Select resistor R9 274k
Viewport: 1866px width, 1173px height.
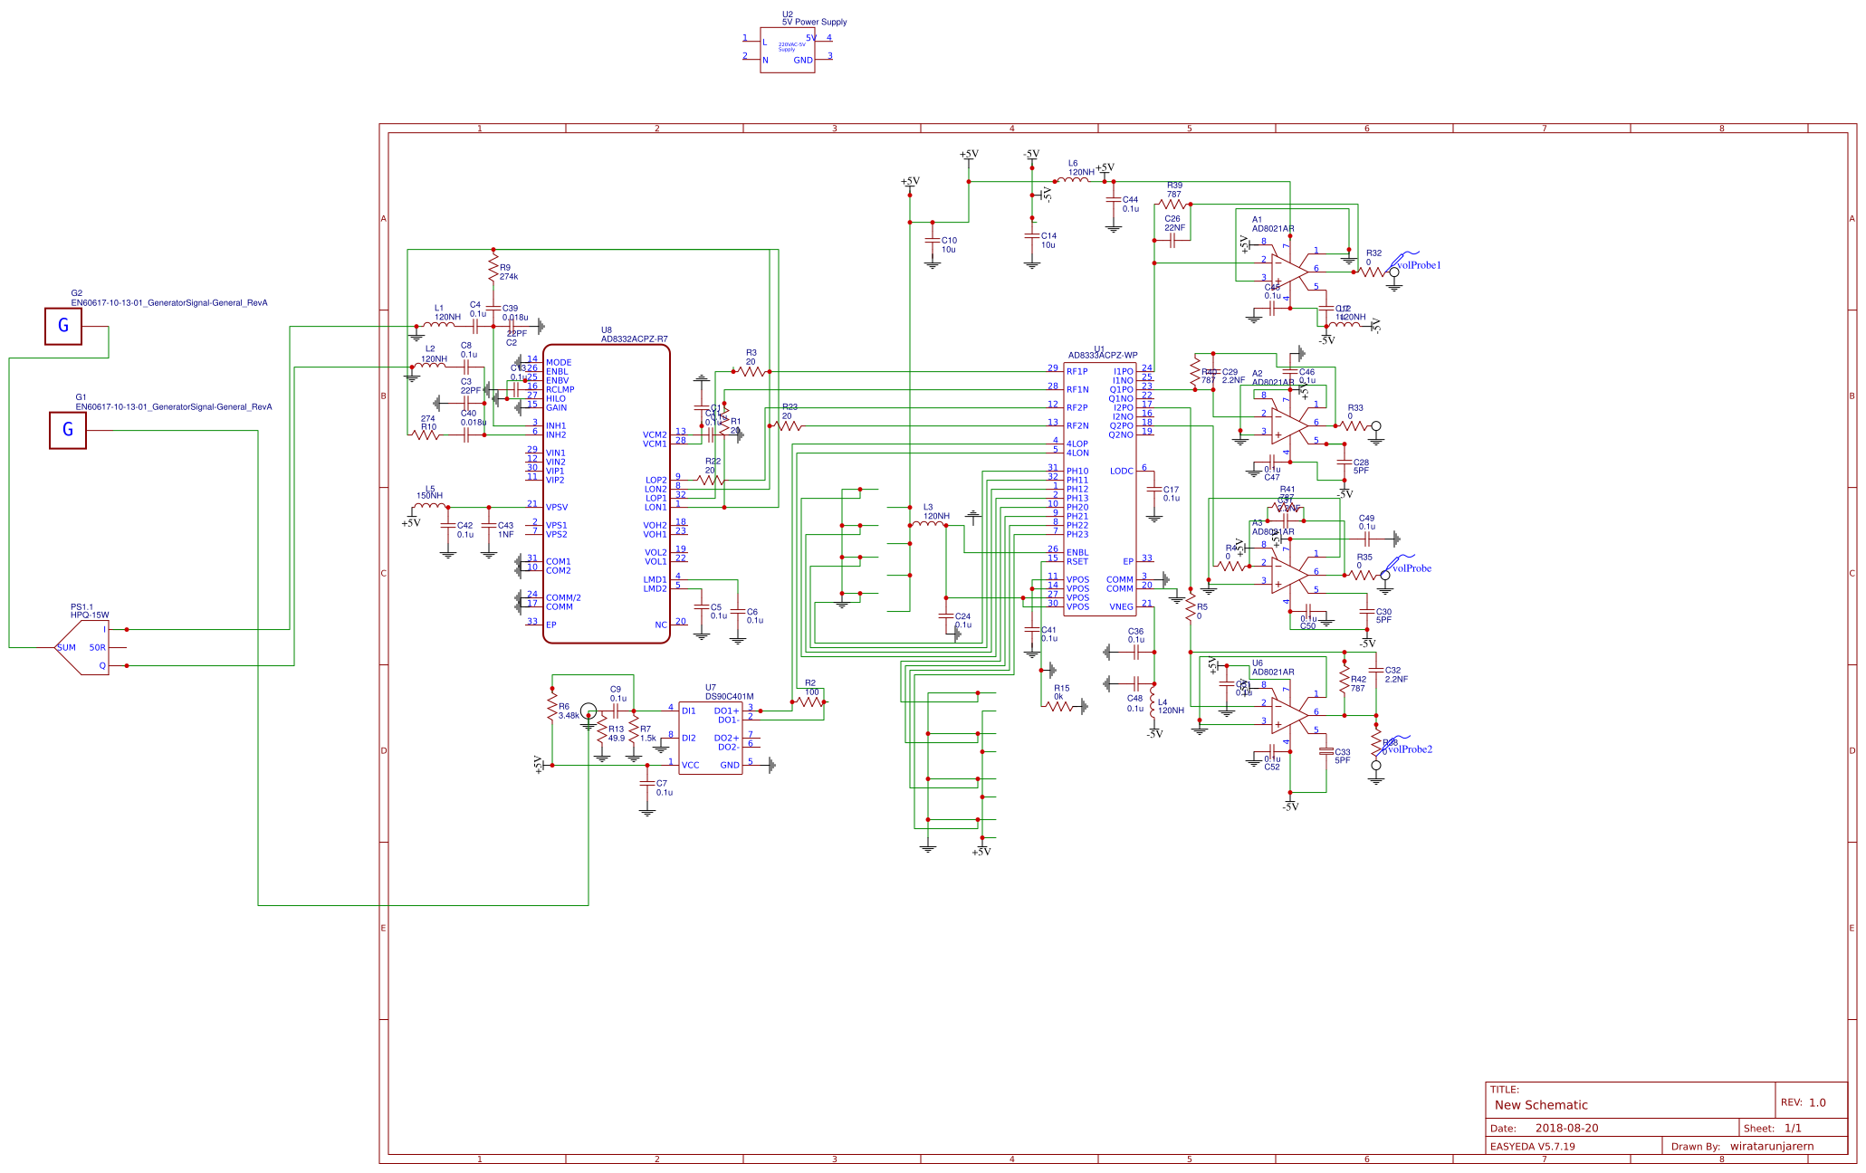point(493,268)
